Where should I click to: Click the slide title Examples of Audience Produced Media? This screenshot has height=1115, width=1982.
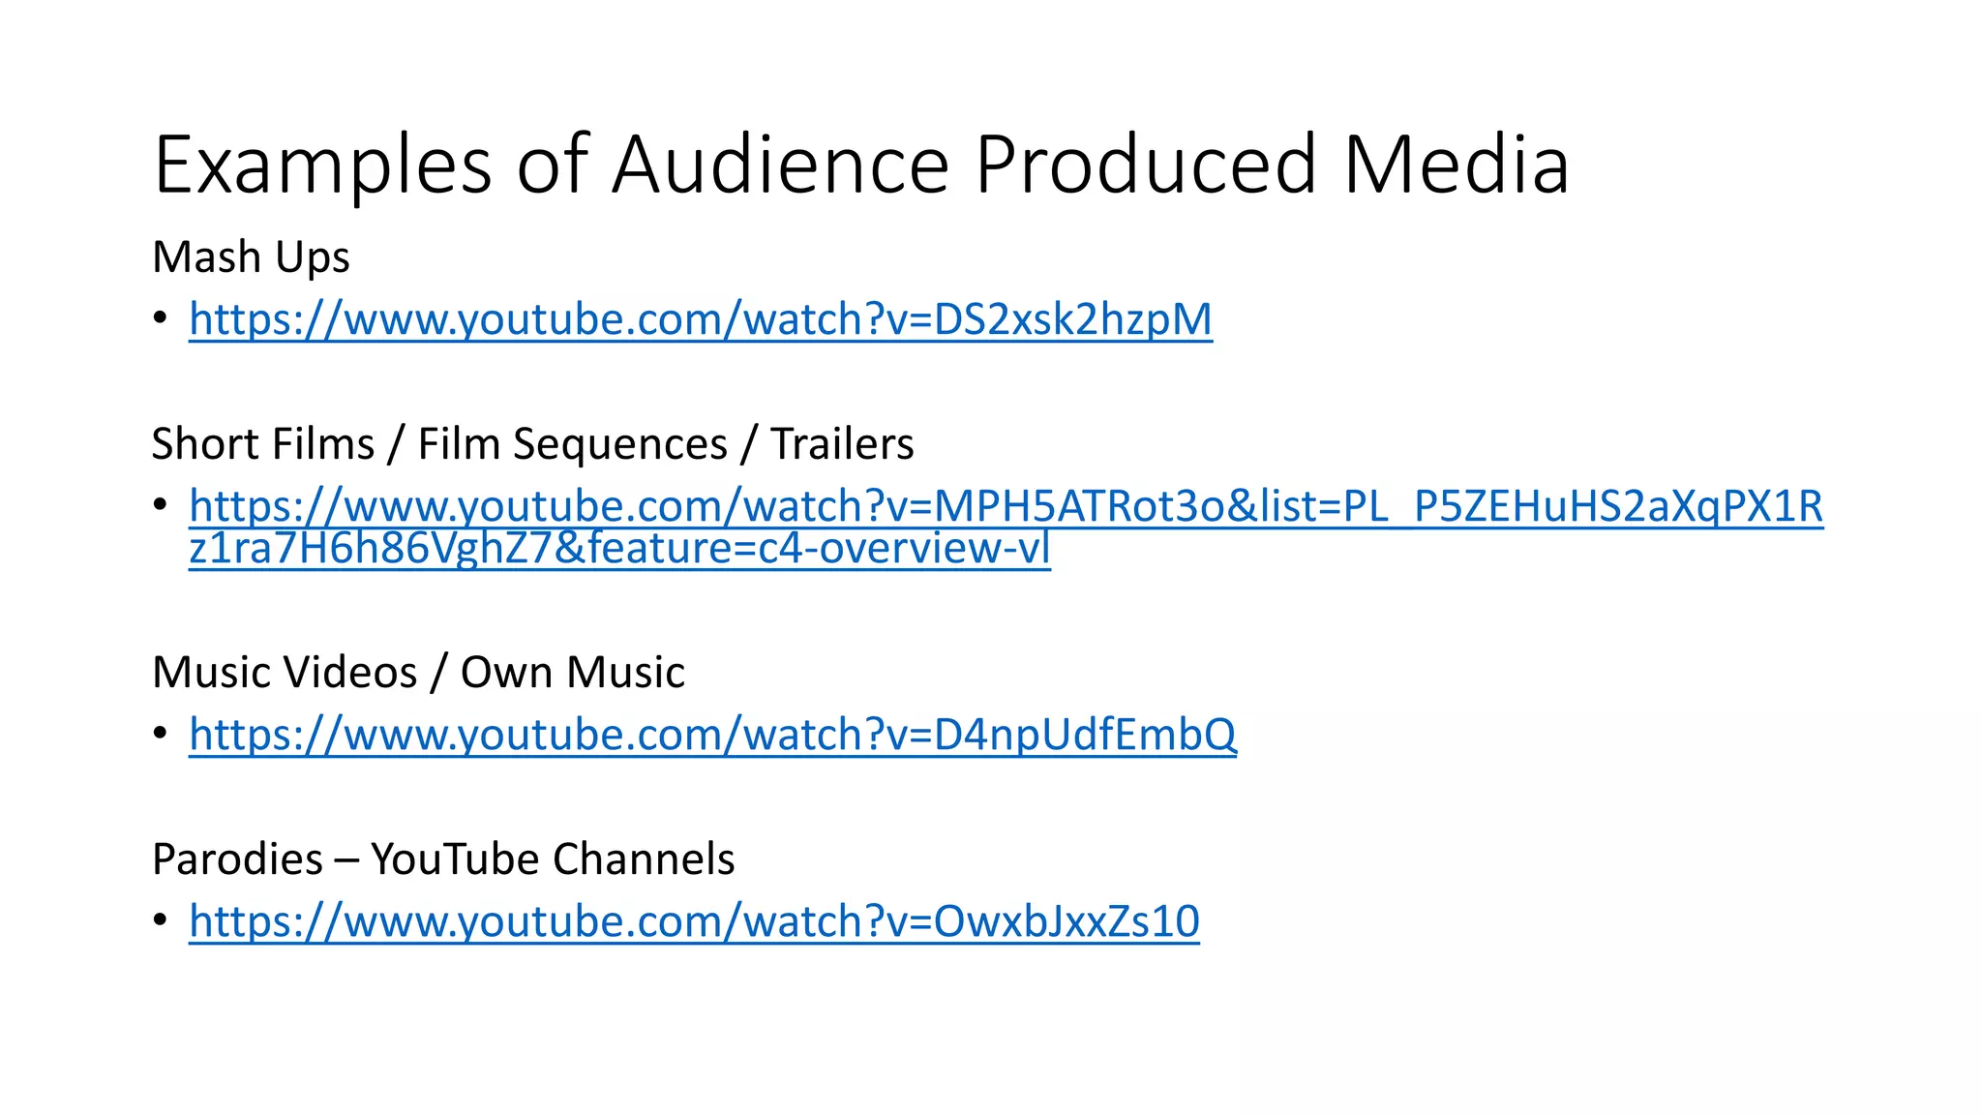(861, 166)
